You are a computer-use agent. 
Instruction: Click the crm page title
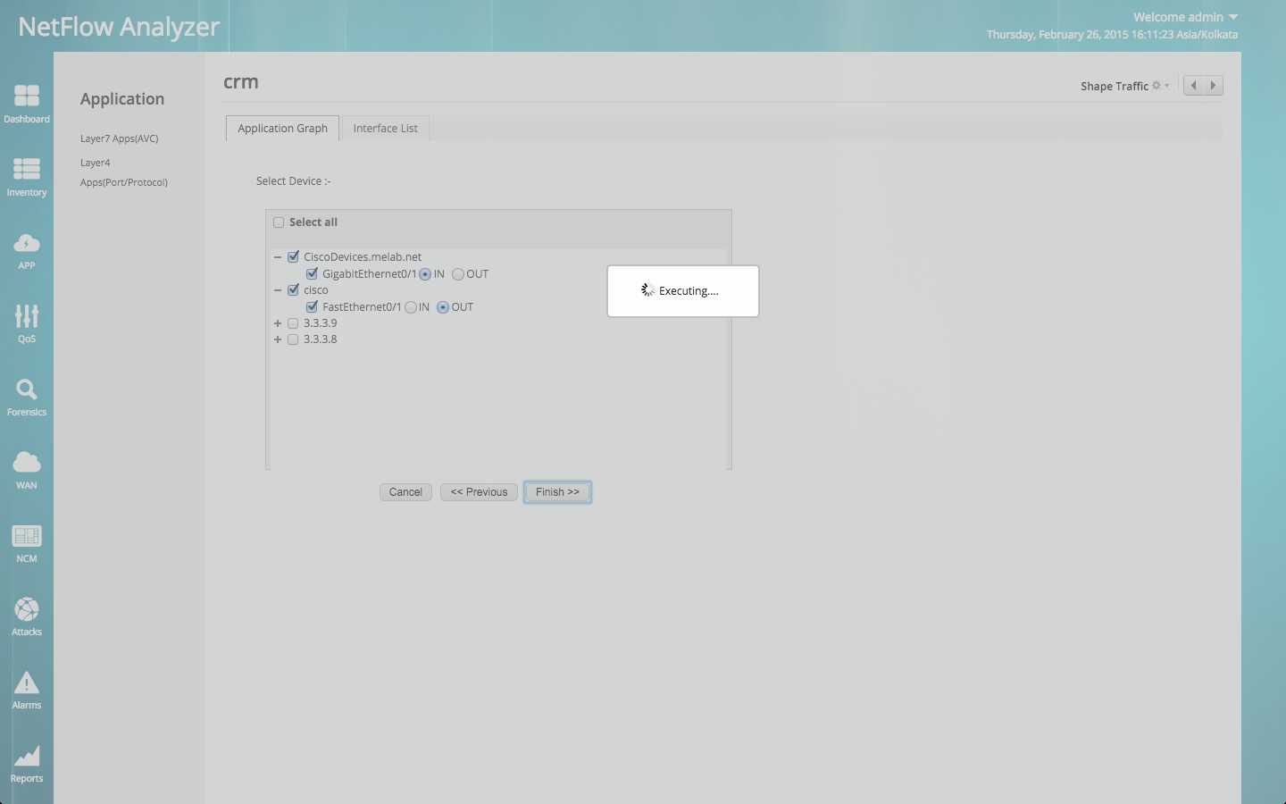click(x=241, y=82)
